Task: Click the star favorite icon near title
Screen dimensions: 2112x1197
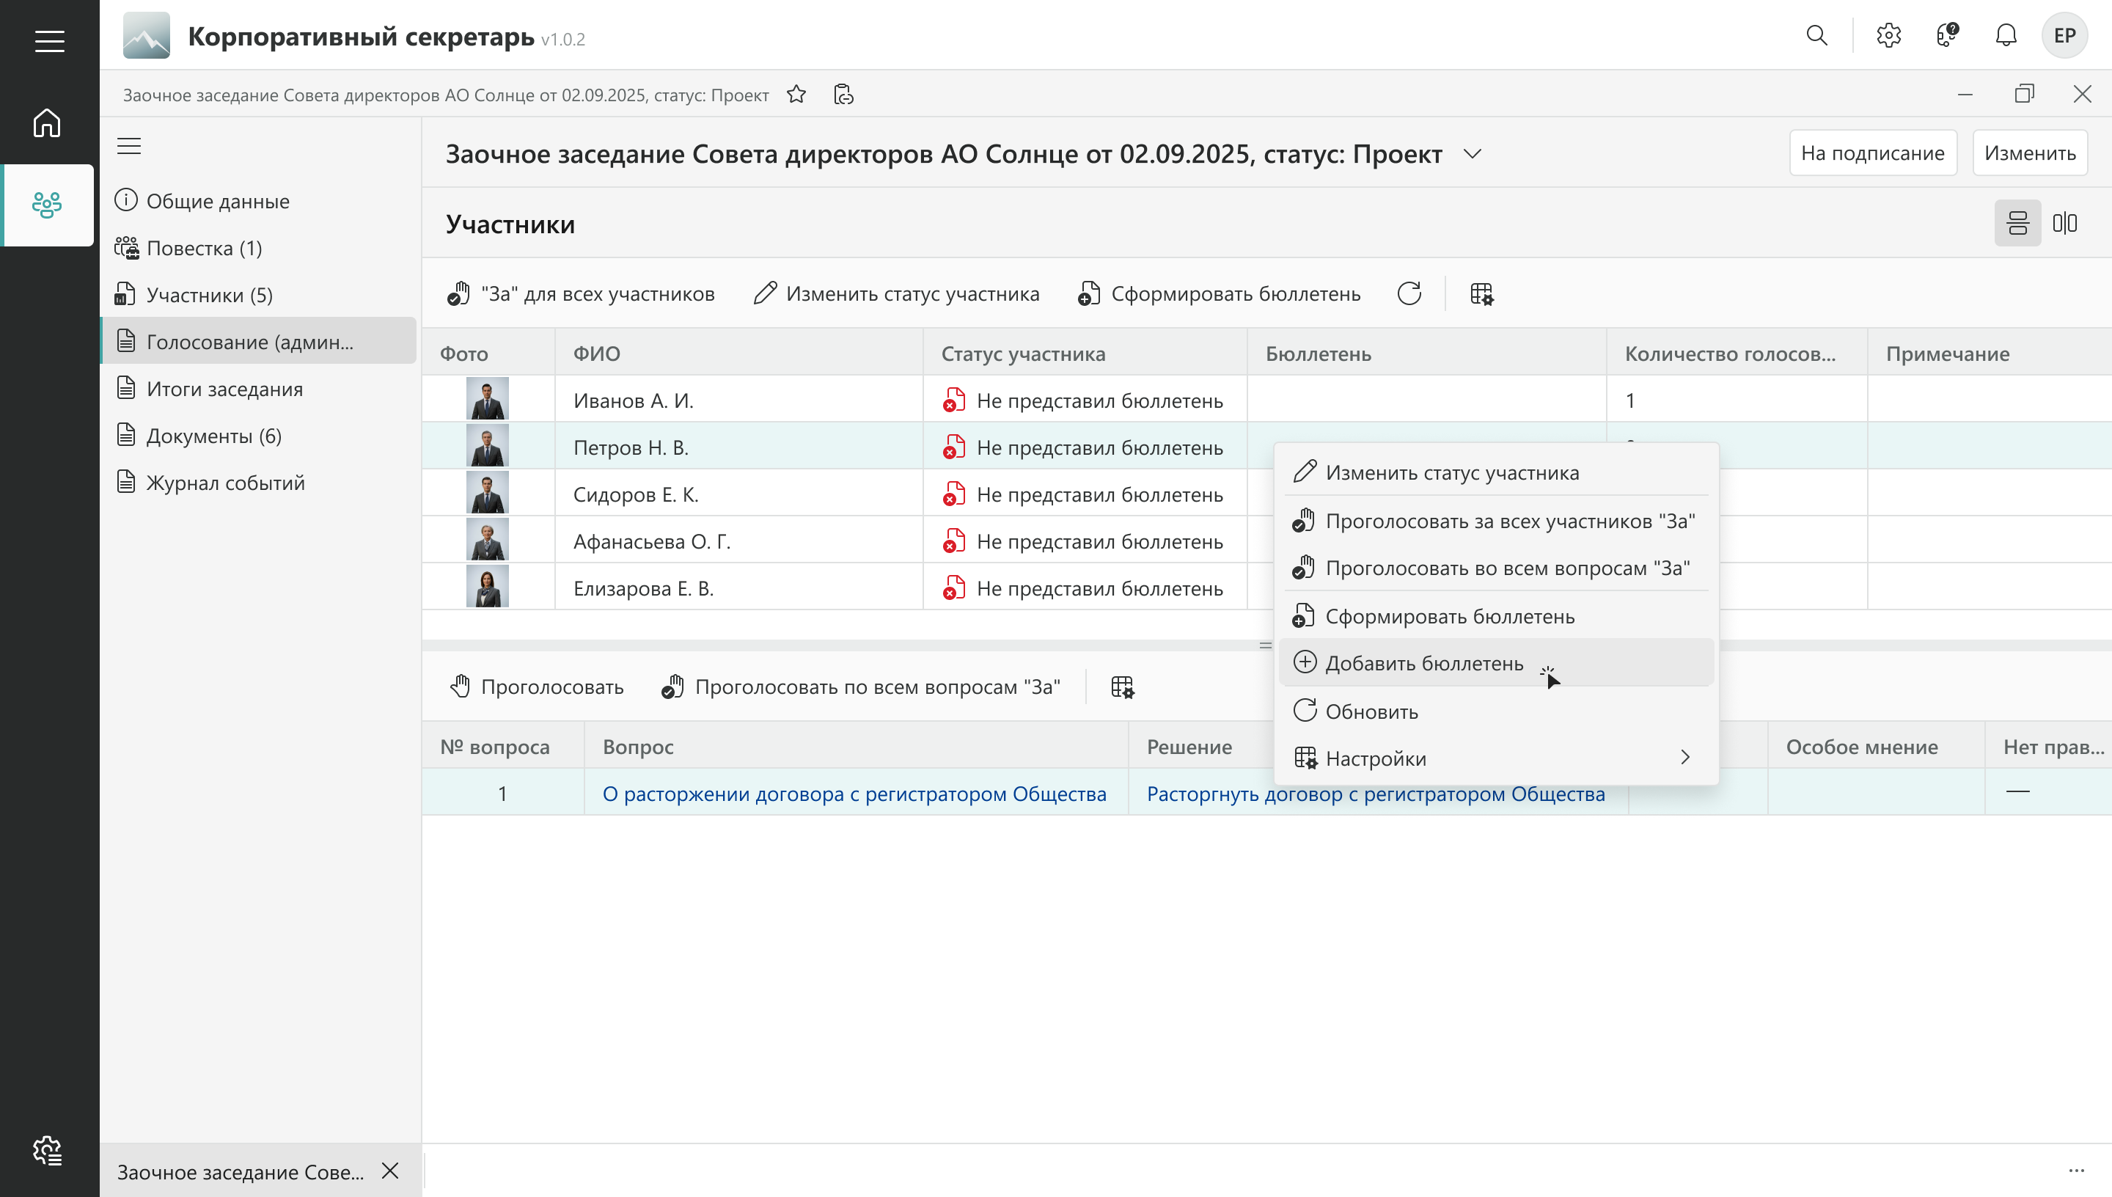Action: 796,95
